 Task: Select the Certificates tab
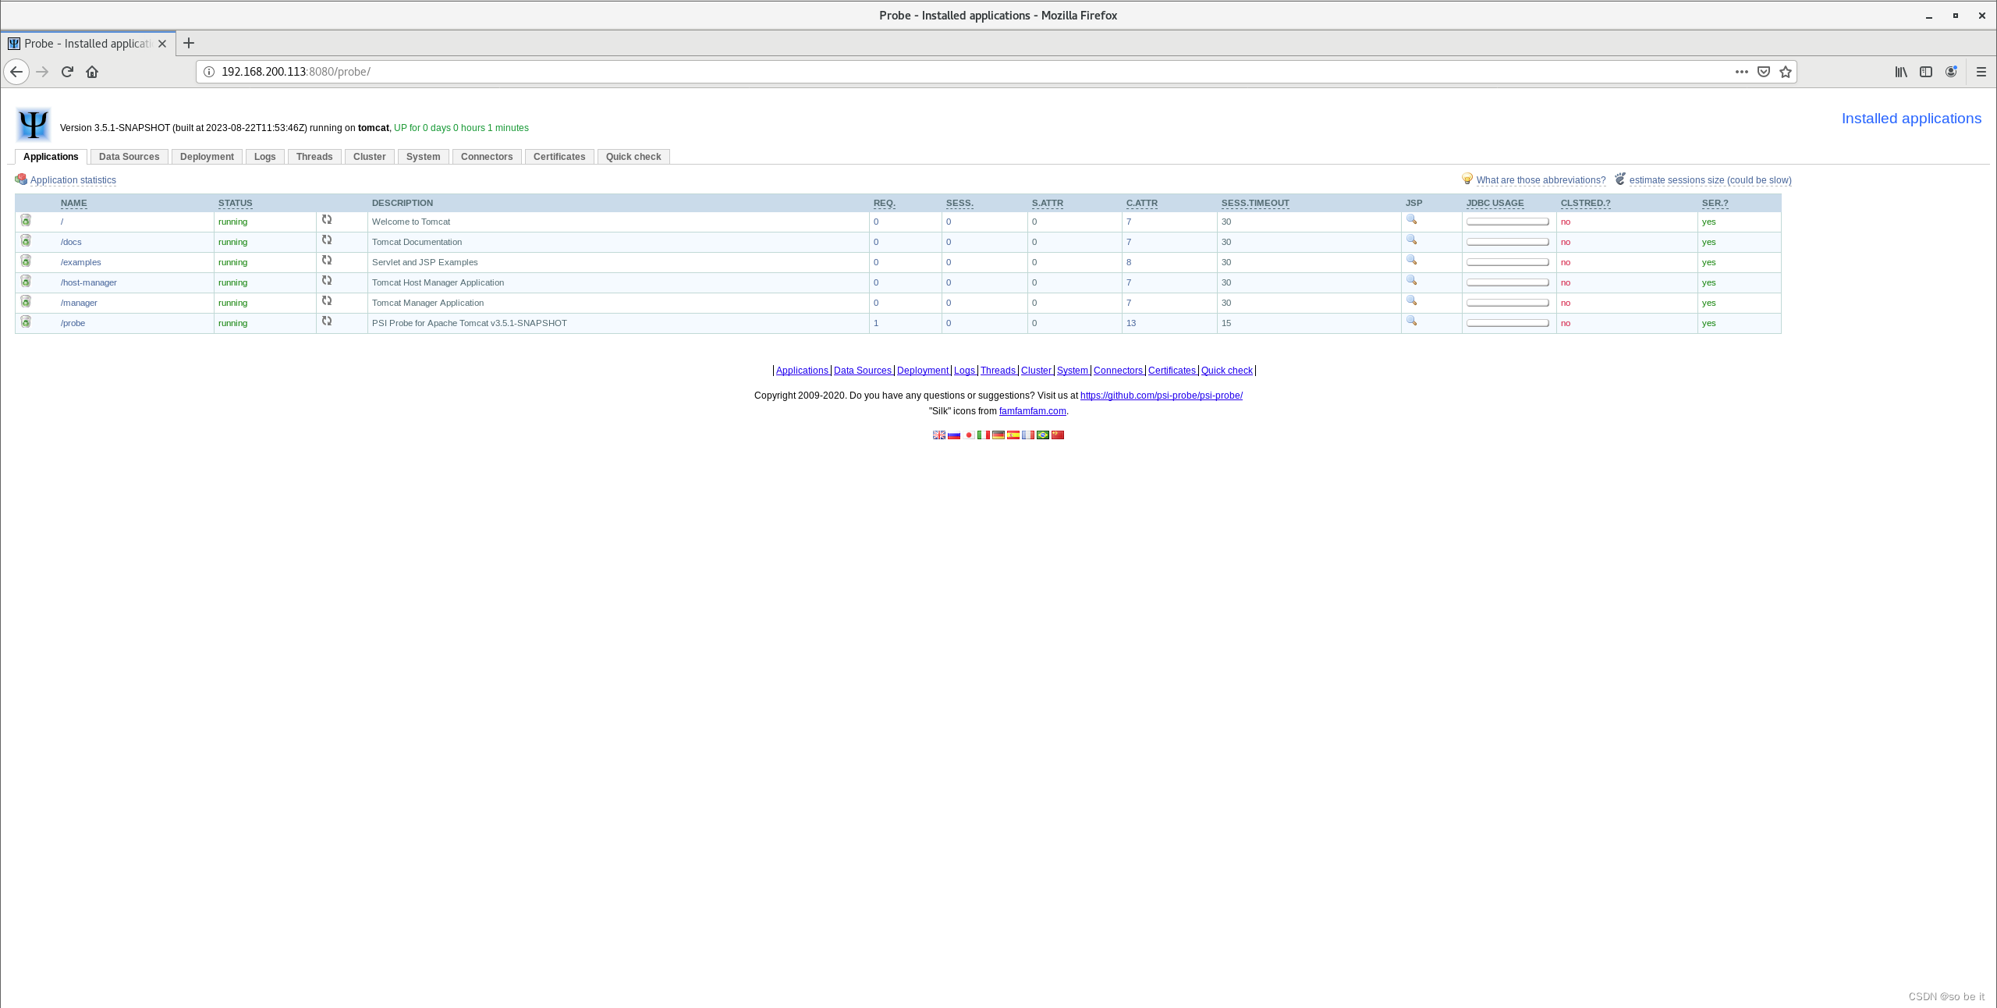[559, 155]
